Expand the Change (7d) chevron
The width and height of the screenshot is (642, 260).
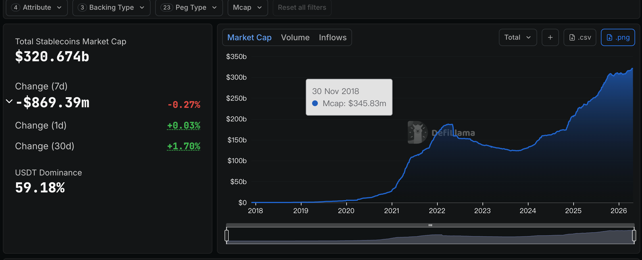[9, 101]
